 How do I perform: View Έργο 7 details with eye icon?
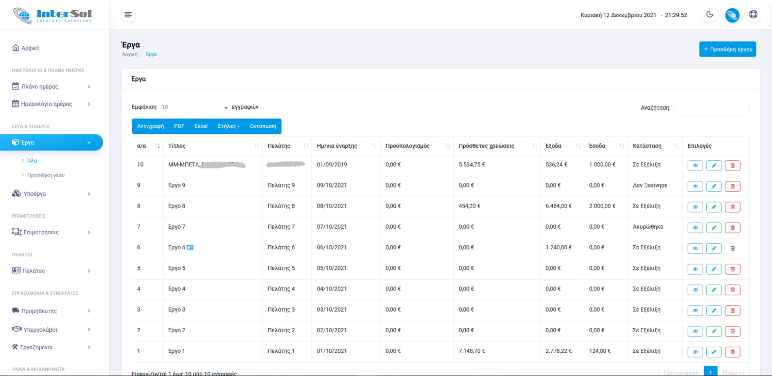[695, 228]
